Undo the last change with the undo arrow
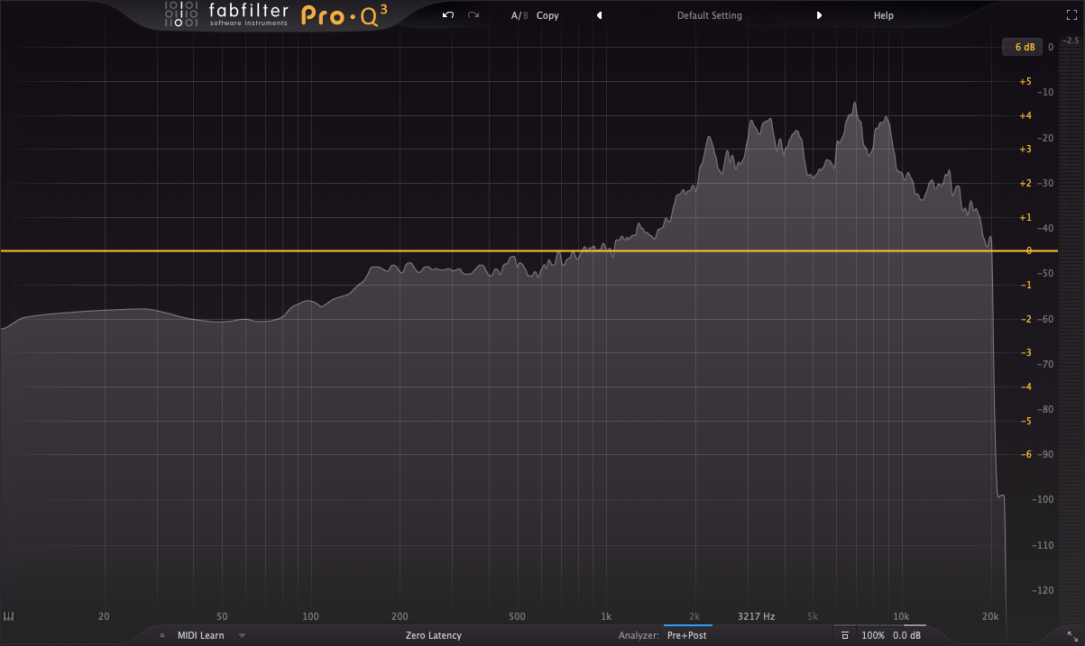 click(448, 15)
